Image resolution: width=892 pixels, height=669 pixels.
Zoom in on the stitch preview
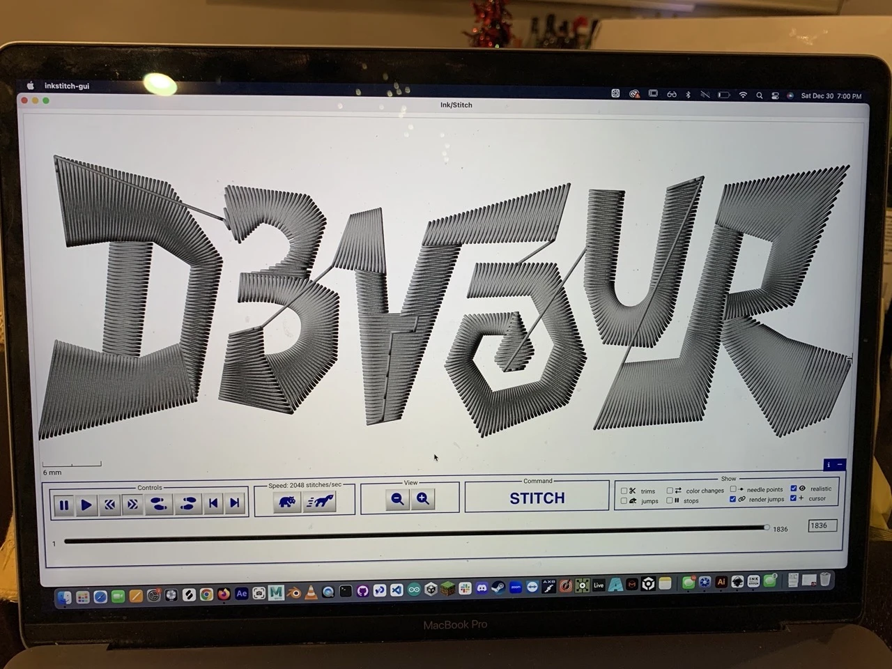tap(423, 499)
